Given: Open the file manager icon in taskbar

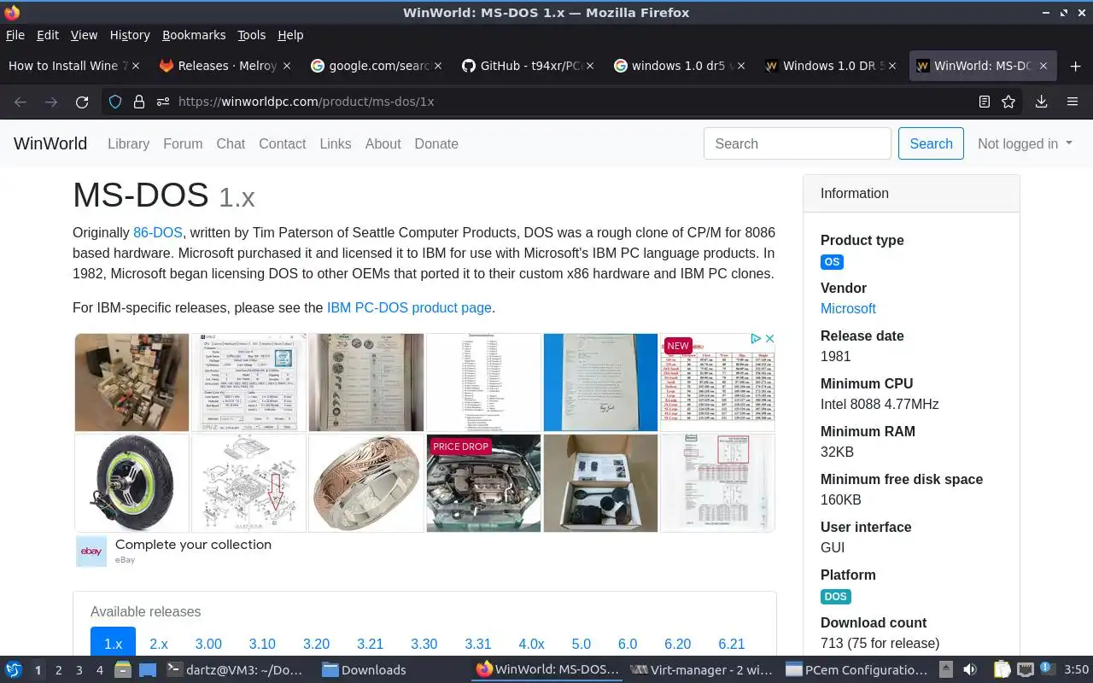Looking at the screenshot, I should pyautogui.click(x=123, y=670).
